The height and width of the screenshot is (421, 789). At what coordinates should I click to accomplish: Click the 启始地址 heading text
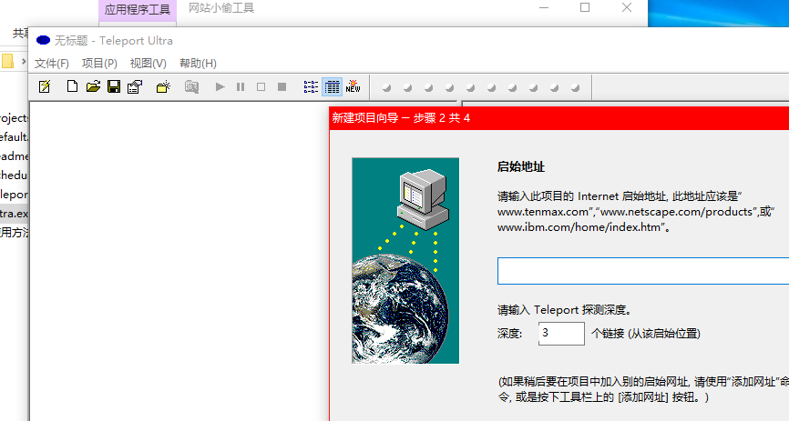point(521,166)
